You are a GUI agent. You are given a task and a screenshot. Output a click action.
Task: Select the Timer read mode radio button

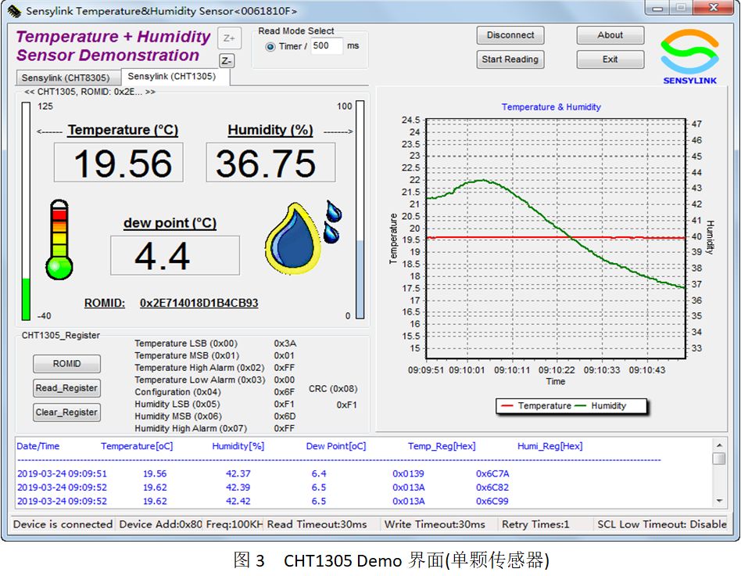click(x=270, y=47)
